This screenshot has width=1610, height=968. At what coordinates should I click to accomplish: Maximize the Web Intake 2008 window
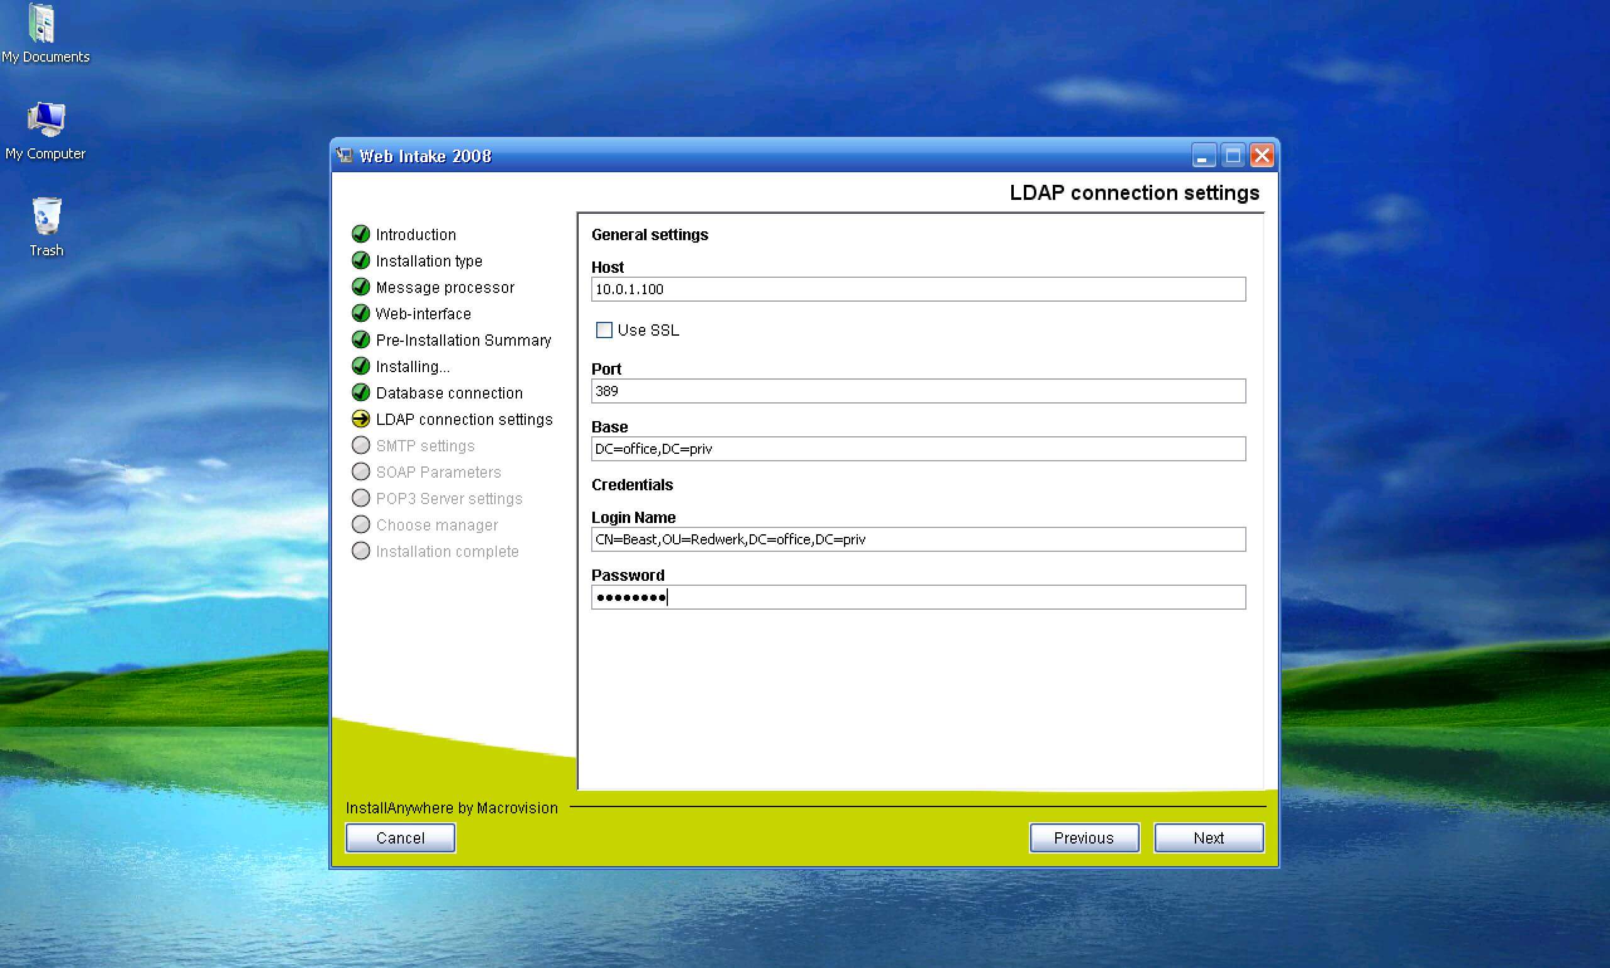point(1233,155)
